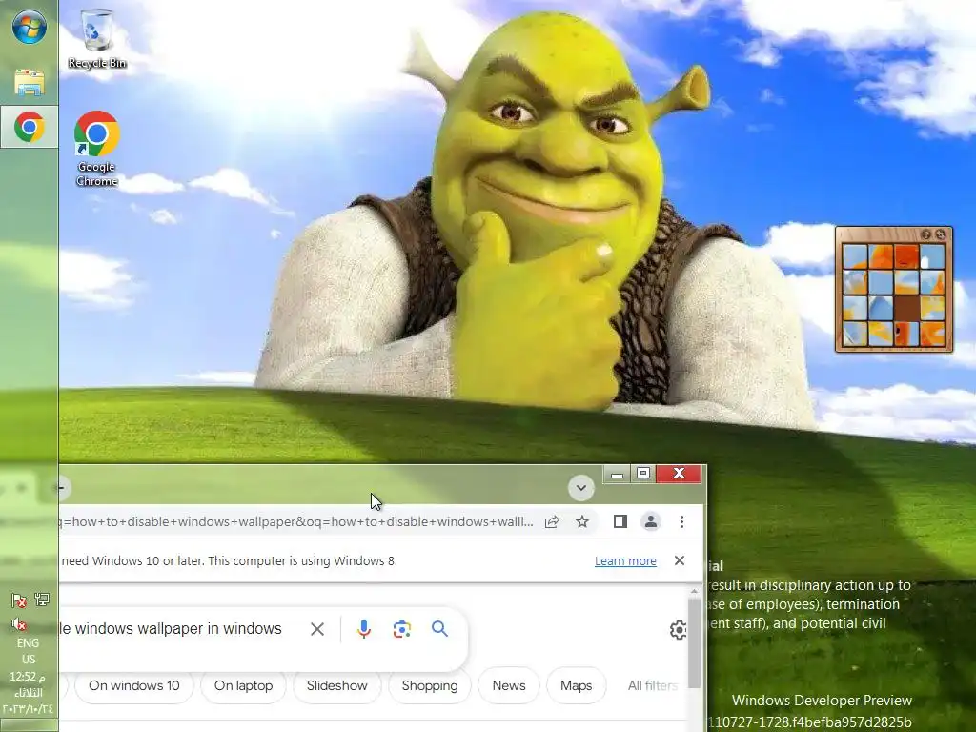
Task: Maximize the Chrome window
Action: [x=643, y=474]
